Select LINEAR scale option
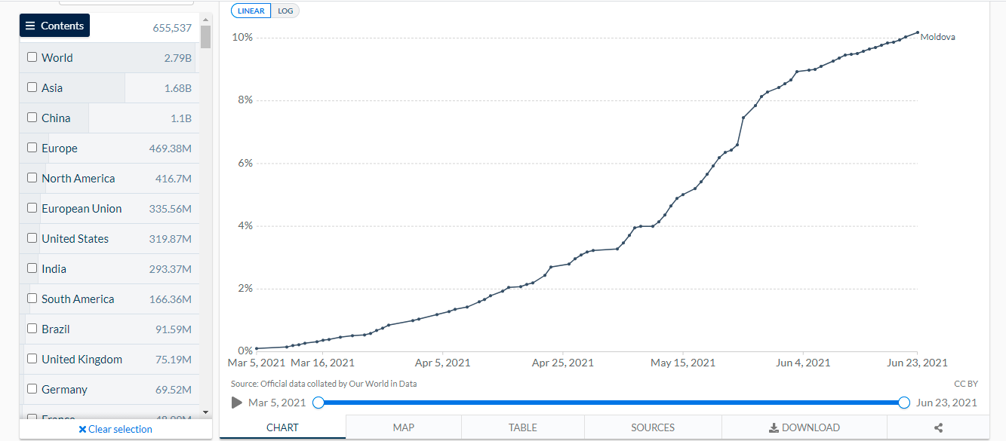The height and width of the screenshot is (441, 1006). point(251,11)
